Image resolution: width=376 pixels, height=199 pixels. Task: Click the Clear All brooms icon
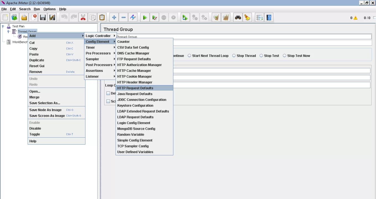click(226, 18)
